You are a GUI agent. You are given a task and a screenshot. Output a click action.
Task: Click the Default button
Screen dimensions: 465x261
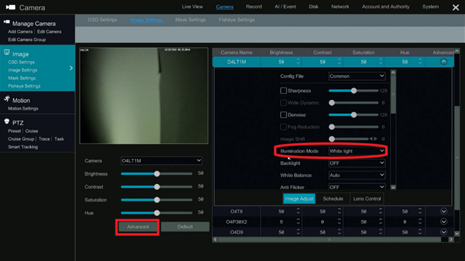pyautogui.click(x=185, y=226)
